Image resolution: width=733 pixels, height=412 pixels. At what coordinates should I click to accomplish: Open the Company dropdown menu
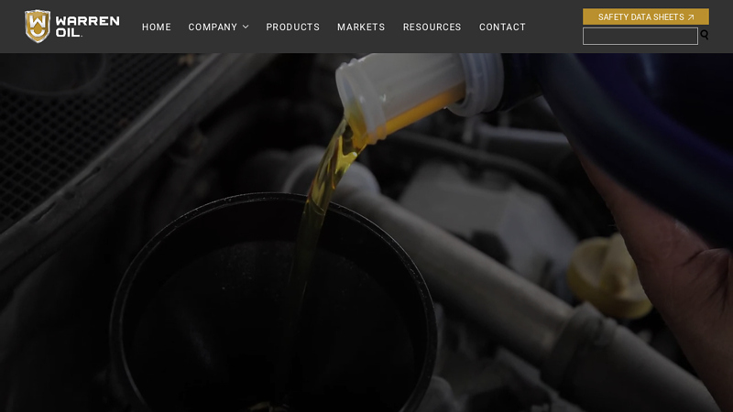213,27
